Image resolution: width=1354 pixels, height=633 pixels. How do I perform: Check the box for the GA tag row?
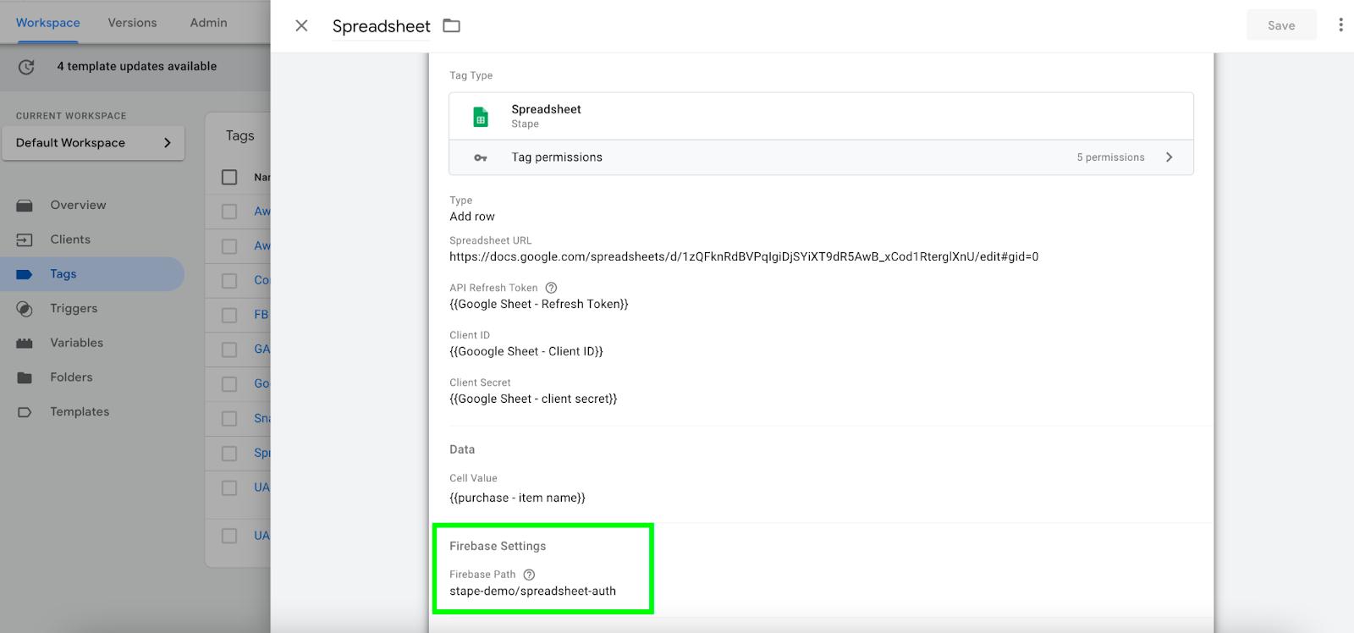point(229,350)
